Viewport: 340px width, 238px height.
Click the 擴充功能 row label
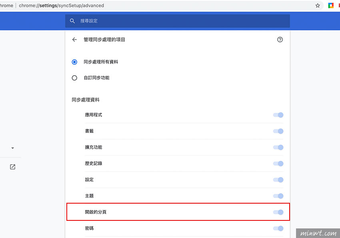pyautogui.click(x=94, y=147)
